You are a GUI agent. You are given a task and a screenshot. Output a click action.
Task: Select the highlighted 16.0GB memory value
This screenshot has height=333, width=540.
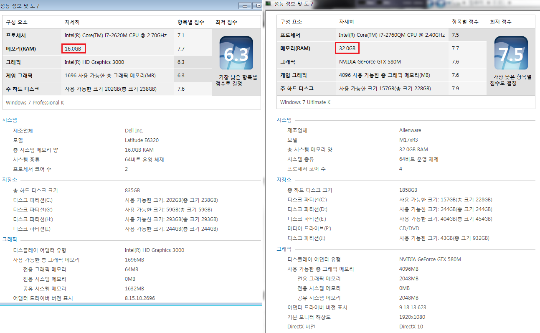pos(74,49)
